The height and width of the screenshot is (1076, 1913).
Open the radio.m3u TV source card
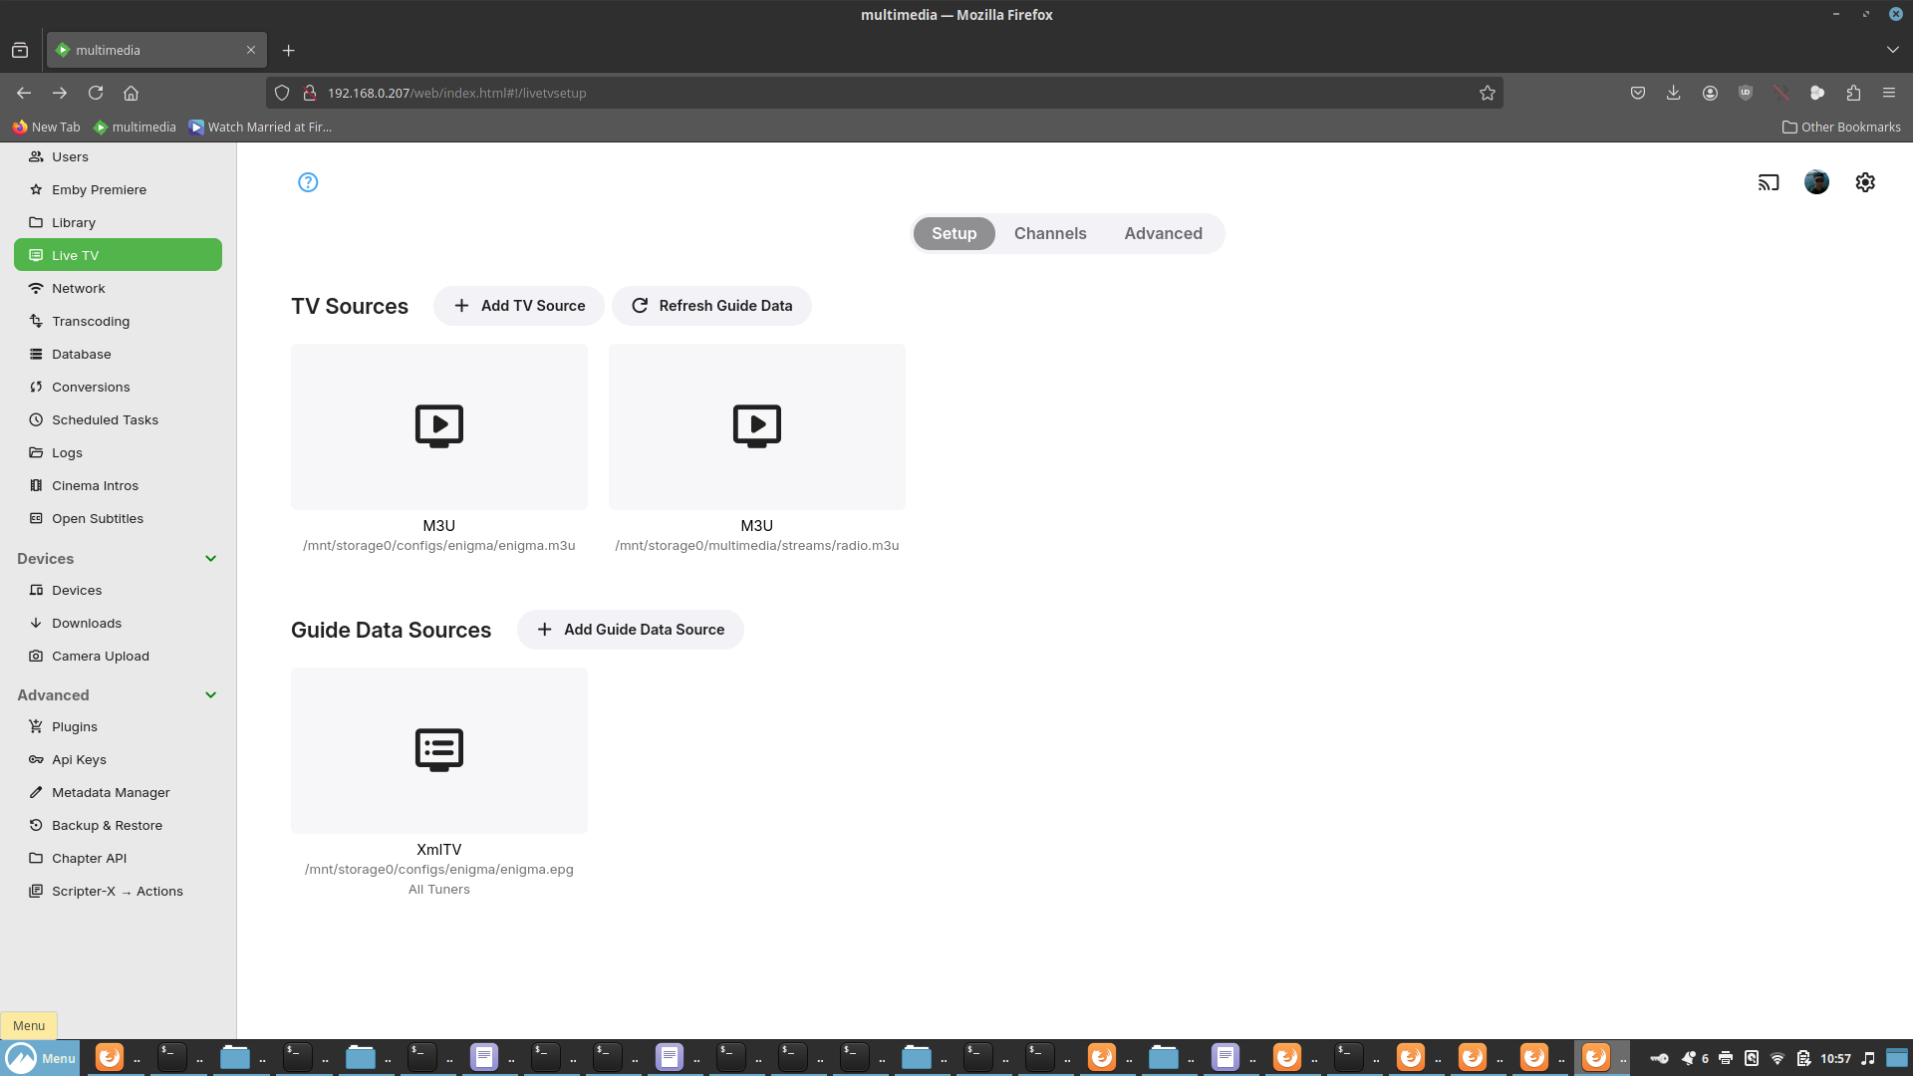tap(756, 427)
